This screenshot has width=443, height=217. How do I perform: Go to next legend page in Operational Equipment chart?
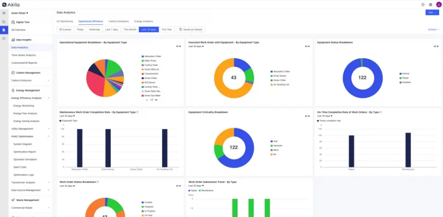[x=156, y=100]
